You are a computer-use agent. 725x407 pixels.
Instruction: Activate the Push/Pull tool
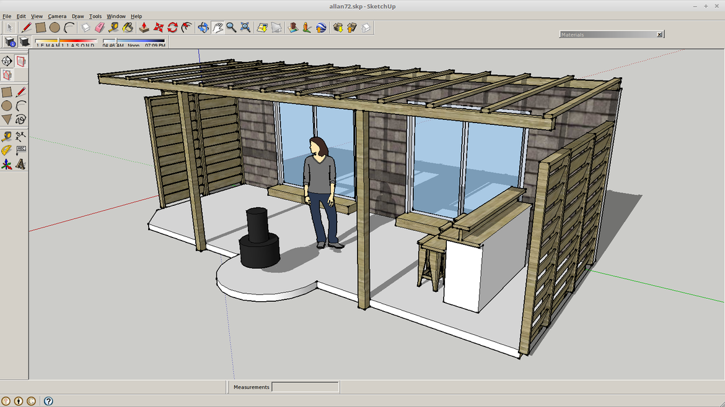(x=144, y=27)
